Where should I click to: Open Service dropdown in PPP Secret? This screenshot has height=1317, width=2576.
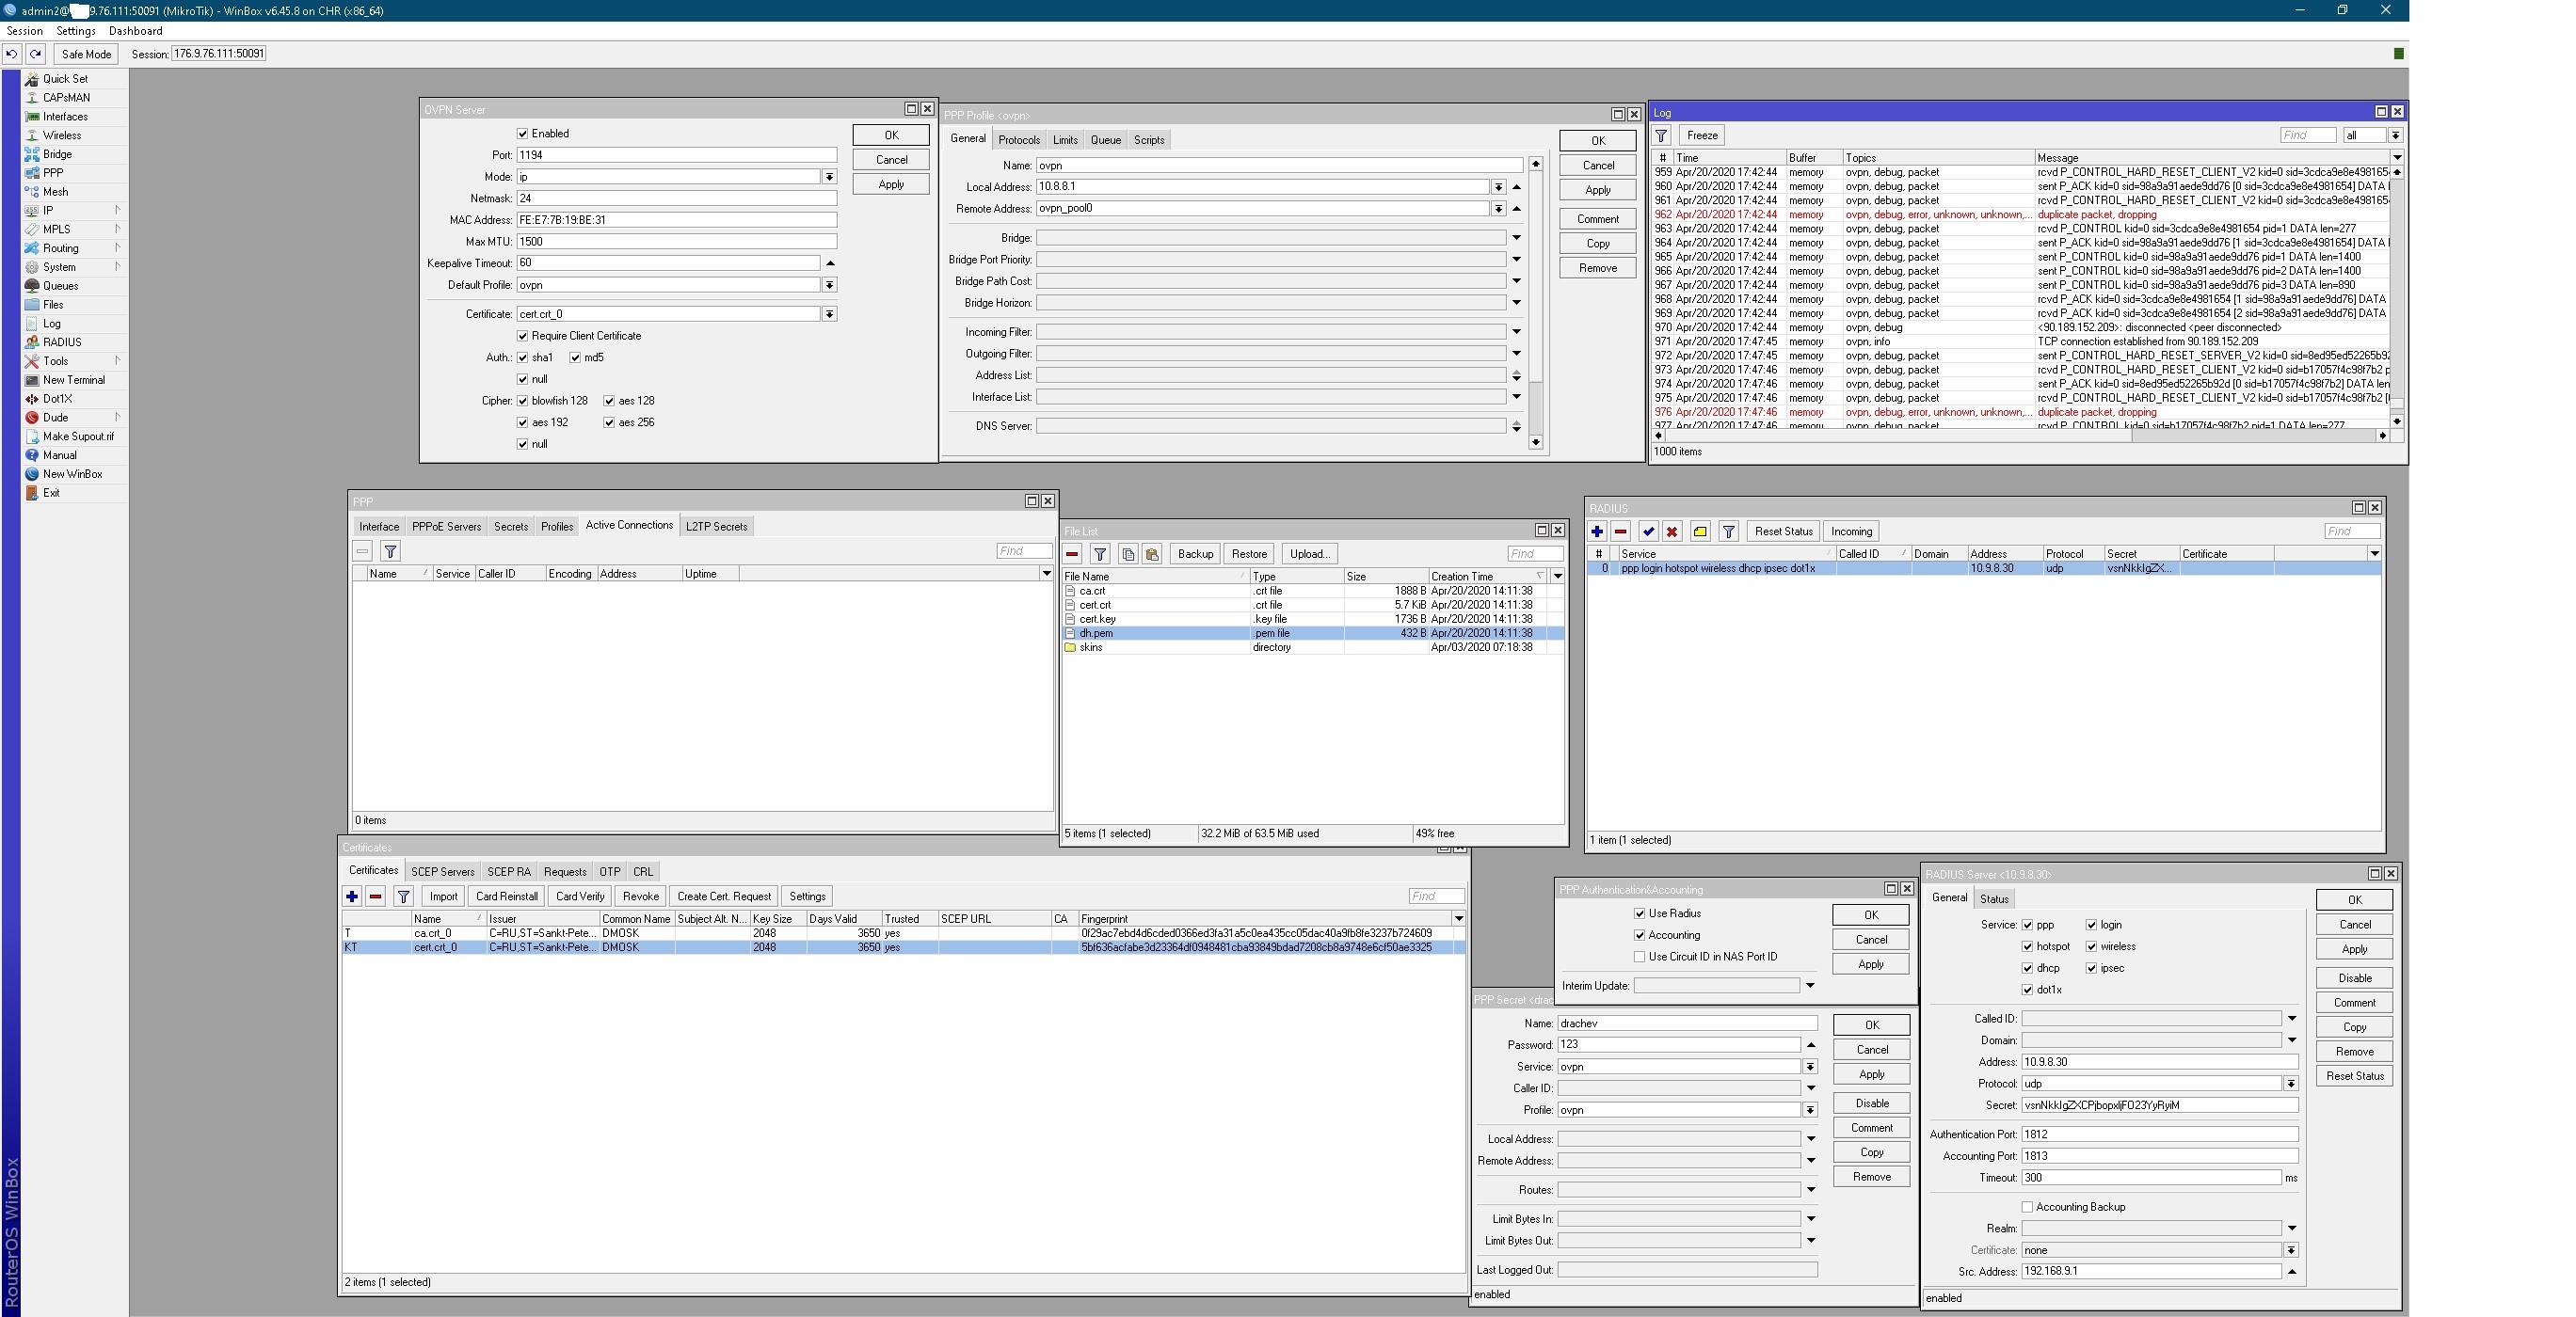[x=1810, y=1067]
